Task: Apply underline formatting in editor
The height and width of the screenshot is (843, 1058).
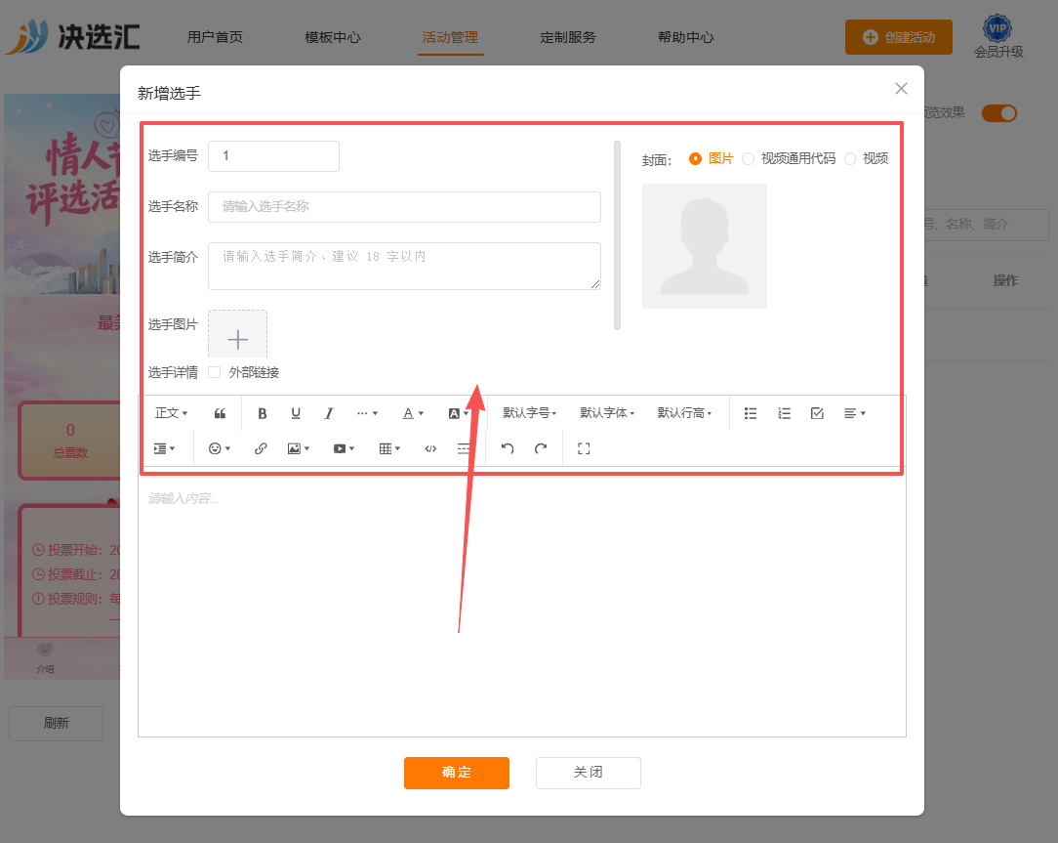Action: coord(296,413)
